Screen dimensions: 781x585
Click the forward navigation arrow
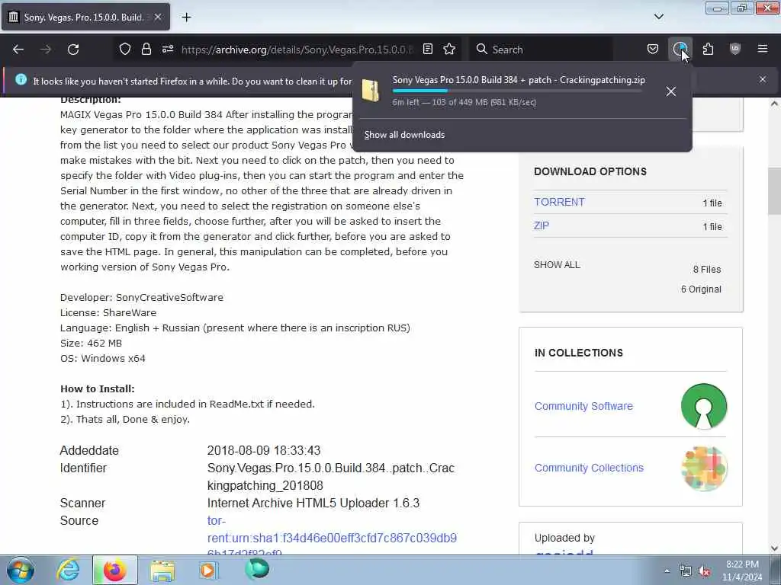click(45, 50)
